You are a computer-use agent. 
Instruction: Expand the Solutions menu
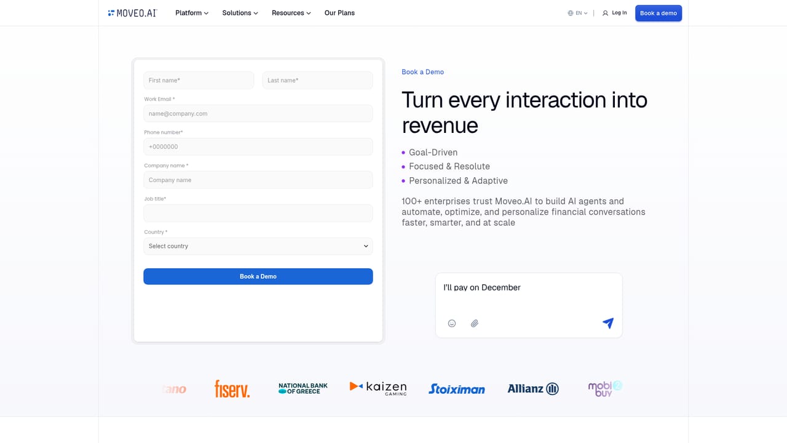coord(240,13)
